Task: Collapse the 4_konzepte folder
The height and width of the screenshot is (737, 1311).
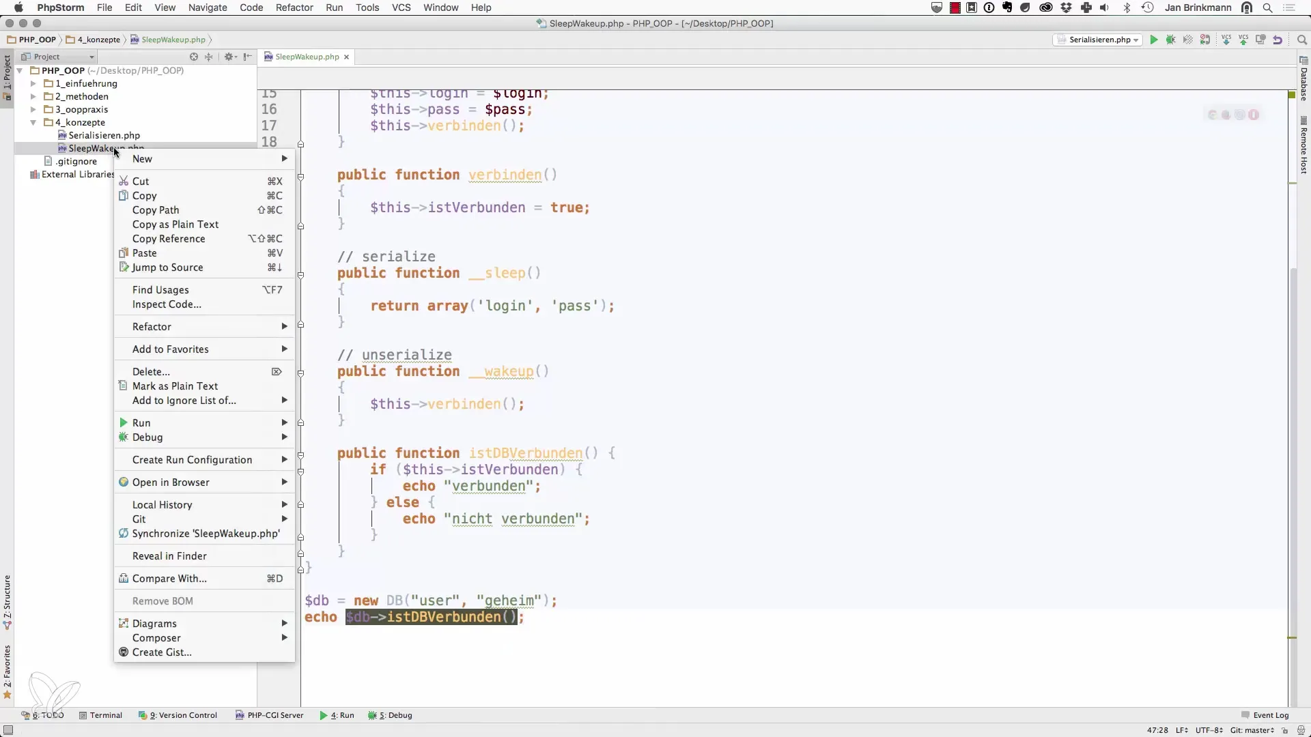Action: (x=33, y=122)
